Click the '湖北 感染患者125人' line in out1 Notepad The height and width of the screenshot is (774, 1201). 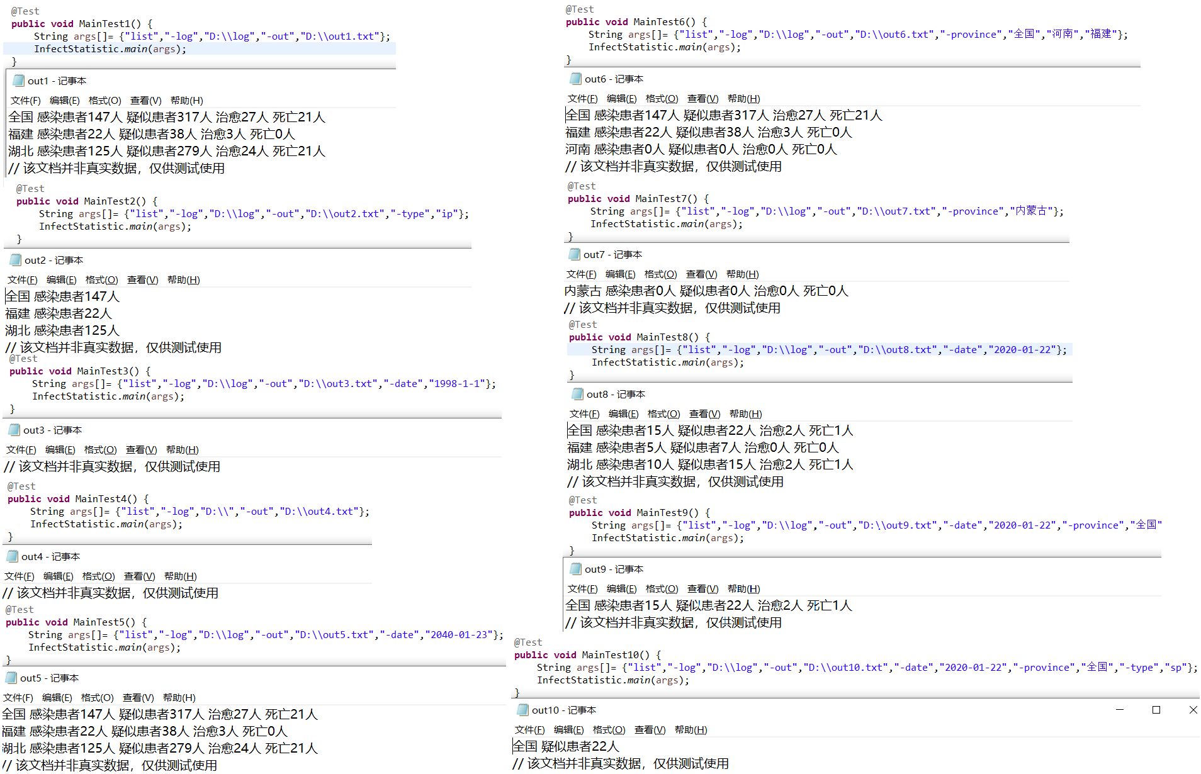coord(167,152)
